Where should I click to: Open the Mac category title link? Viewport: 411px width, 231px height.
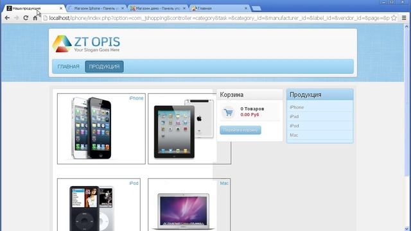point(224,183)
